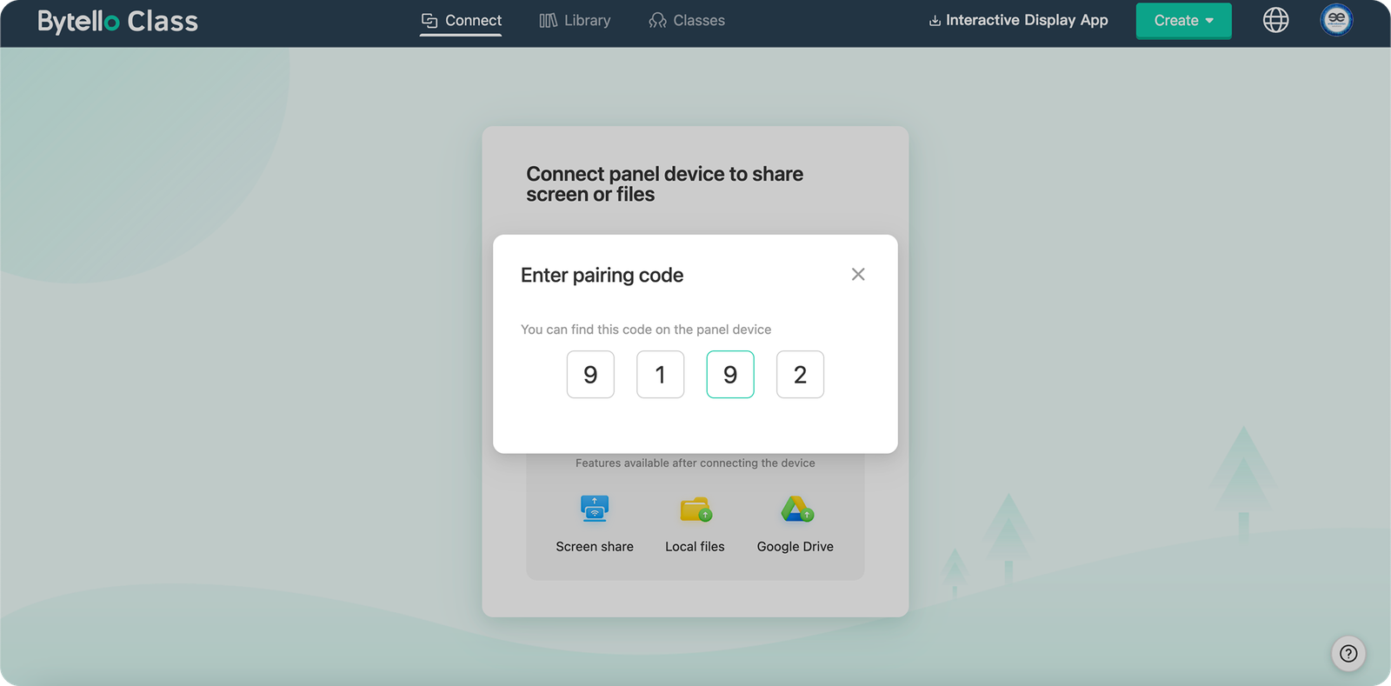Click the Create button caret arrow
This screenshot has height=686, width=1391.
pos(1209,21)
